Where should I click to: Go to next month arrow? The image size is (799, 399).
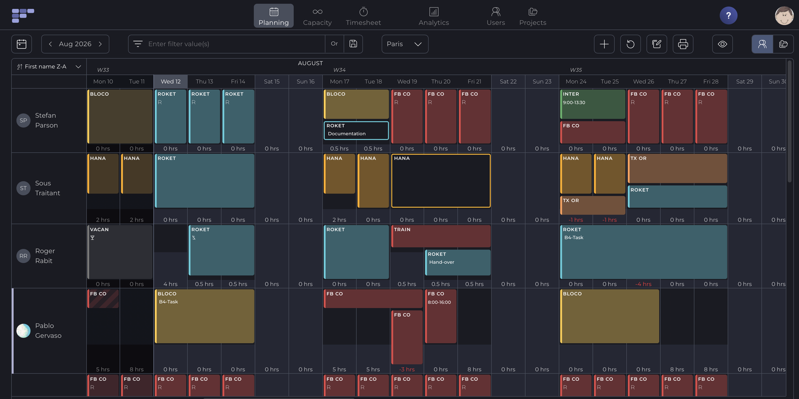coord(100,44)
